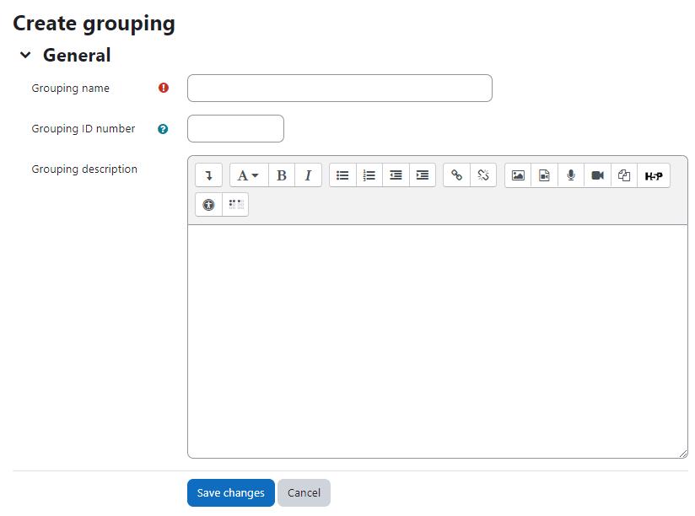The image size is (695, 516).
Task: Click the insert link icon
Action: point(456,175)
